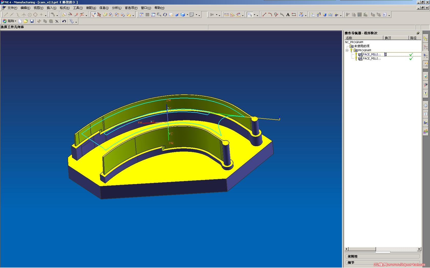Open the 插入(S) menu
The width and height of the screenshot is (430, 268).
pyautogui.click(x=51, y=8)
